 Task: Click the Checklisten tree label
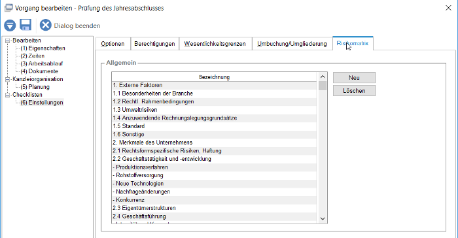(27, 95)
